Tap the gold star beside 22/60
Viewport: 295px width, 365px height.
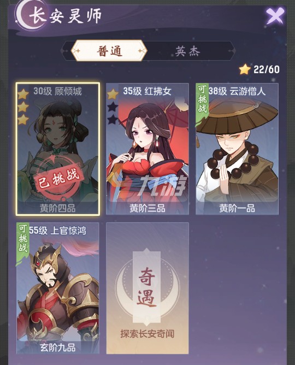pyautogui.click(x=245, y=69)
